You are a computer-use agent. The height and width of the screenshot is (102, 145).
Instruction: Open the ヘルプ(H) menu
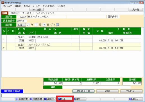point(61,6)
